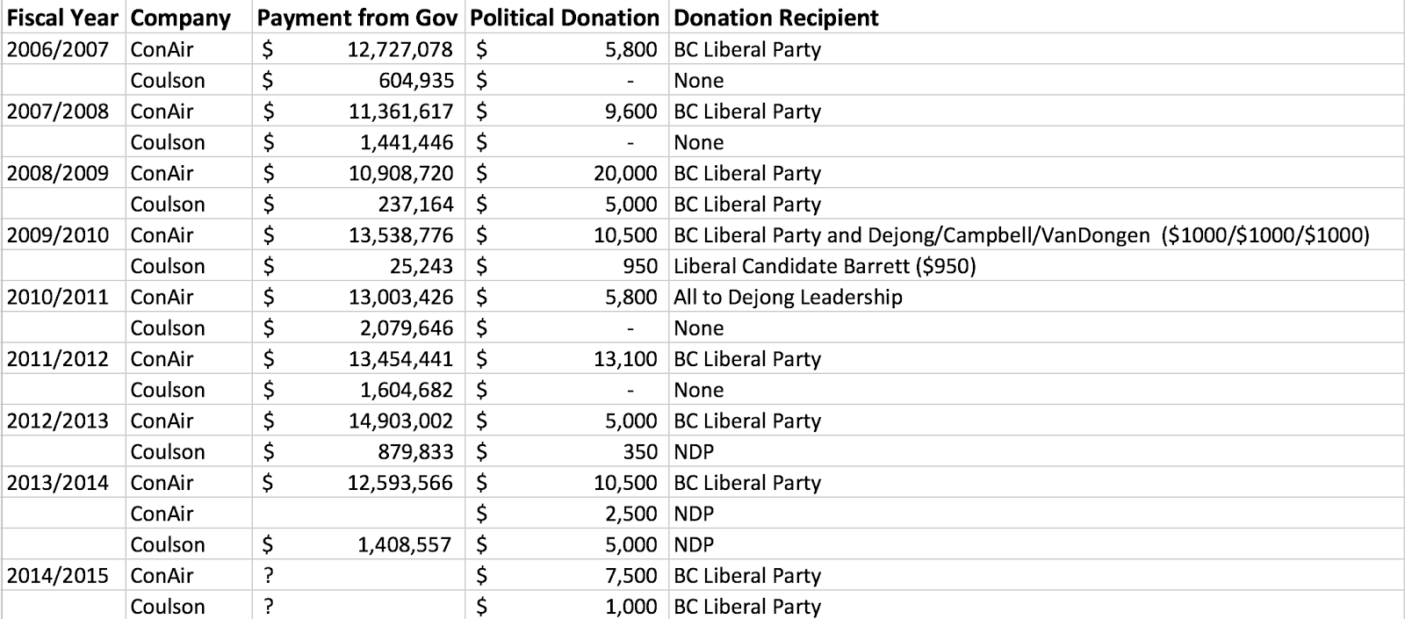This screenshot has width=1405, height=619.
Task: Select the 2006/2007 fiscal year cell
Action: pos(58,49)
